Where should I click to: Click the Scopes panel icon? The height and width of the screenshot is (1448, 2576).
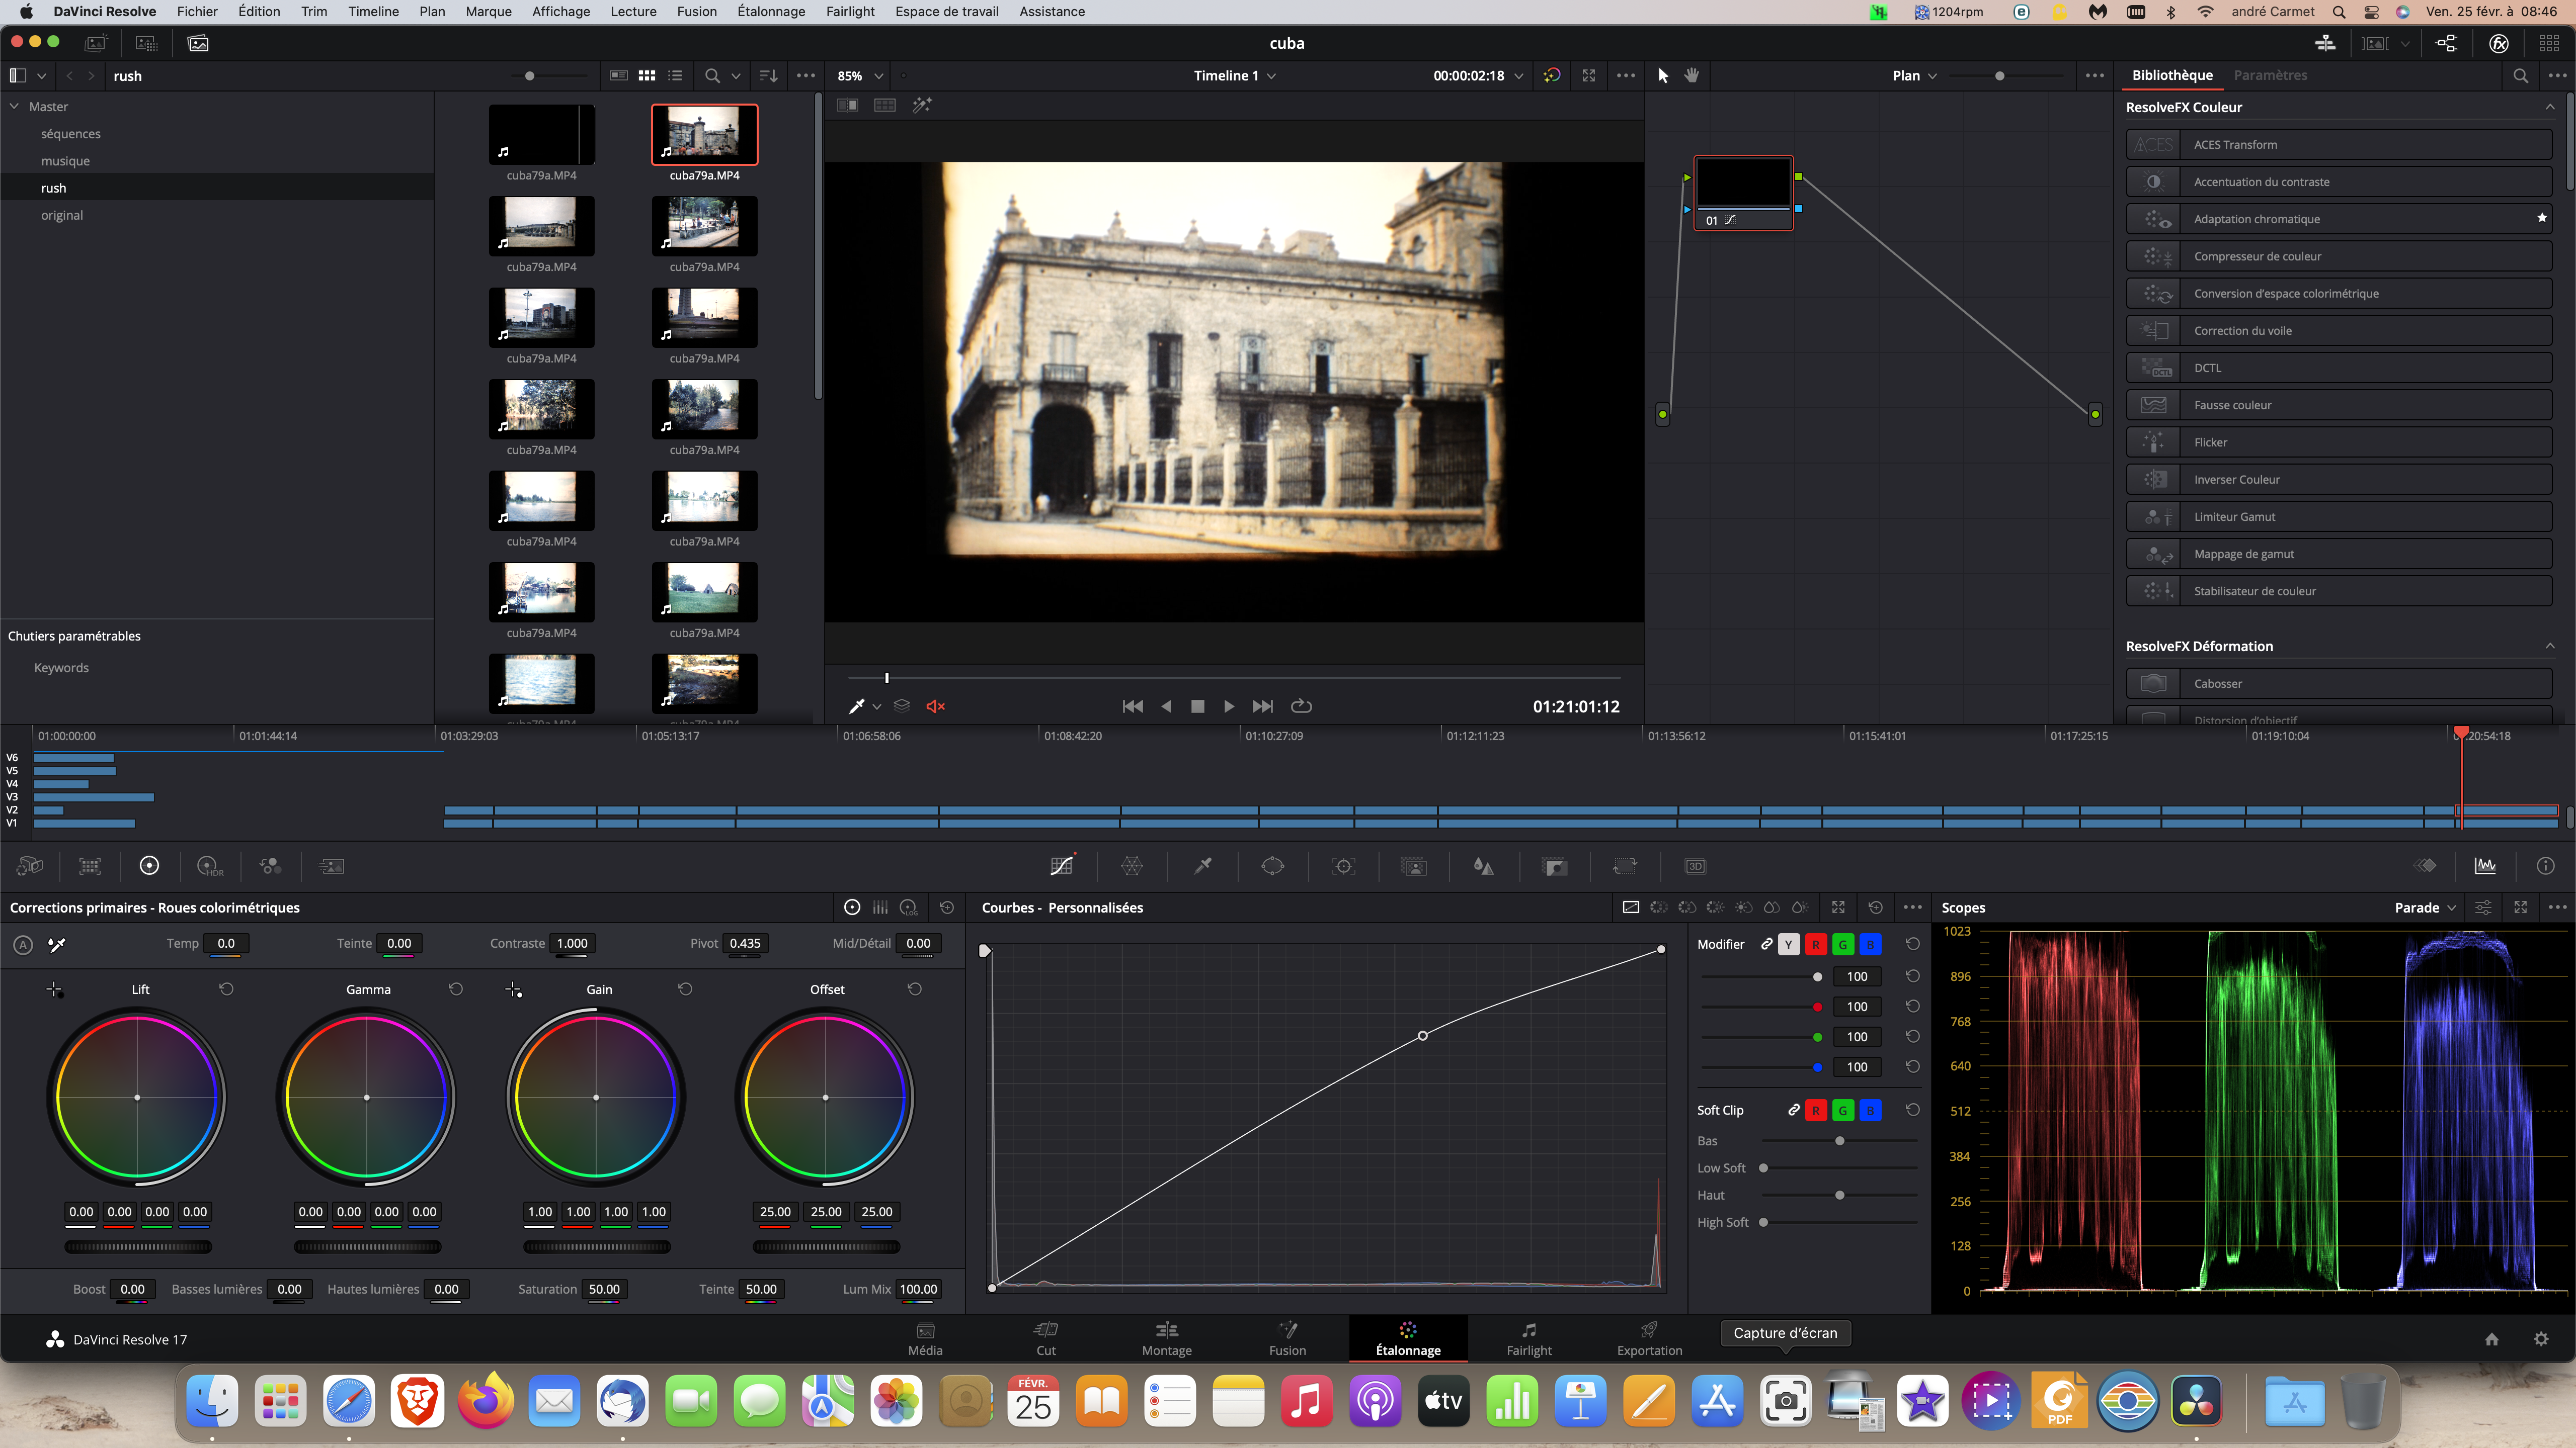(2485, 866)
